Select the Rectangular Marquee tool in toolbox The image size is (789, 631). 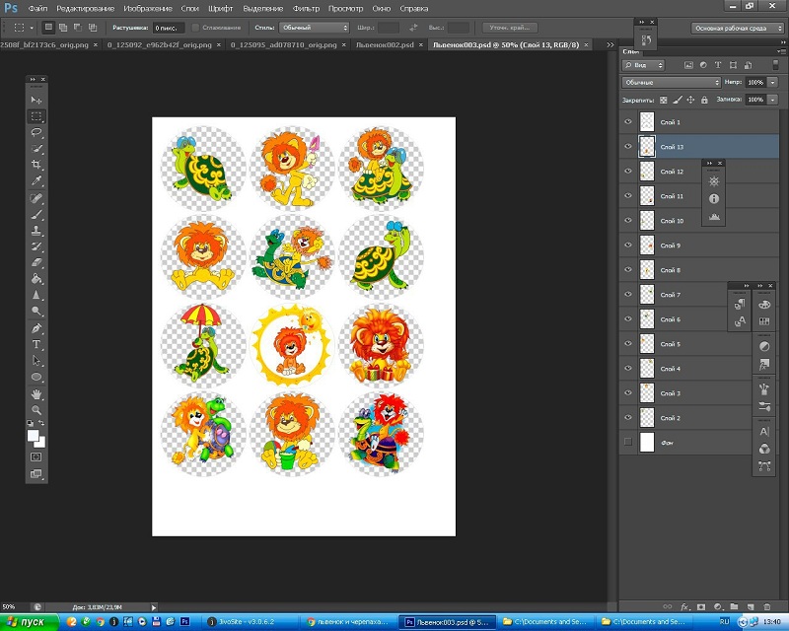[x=36, y=116]
